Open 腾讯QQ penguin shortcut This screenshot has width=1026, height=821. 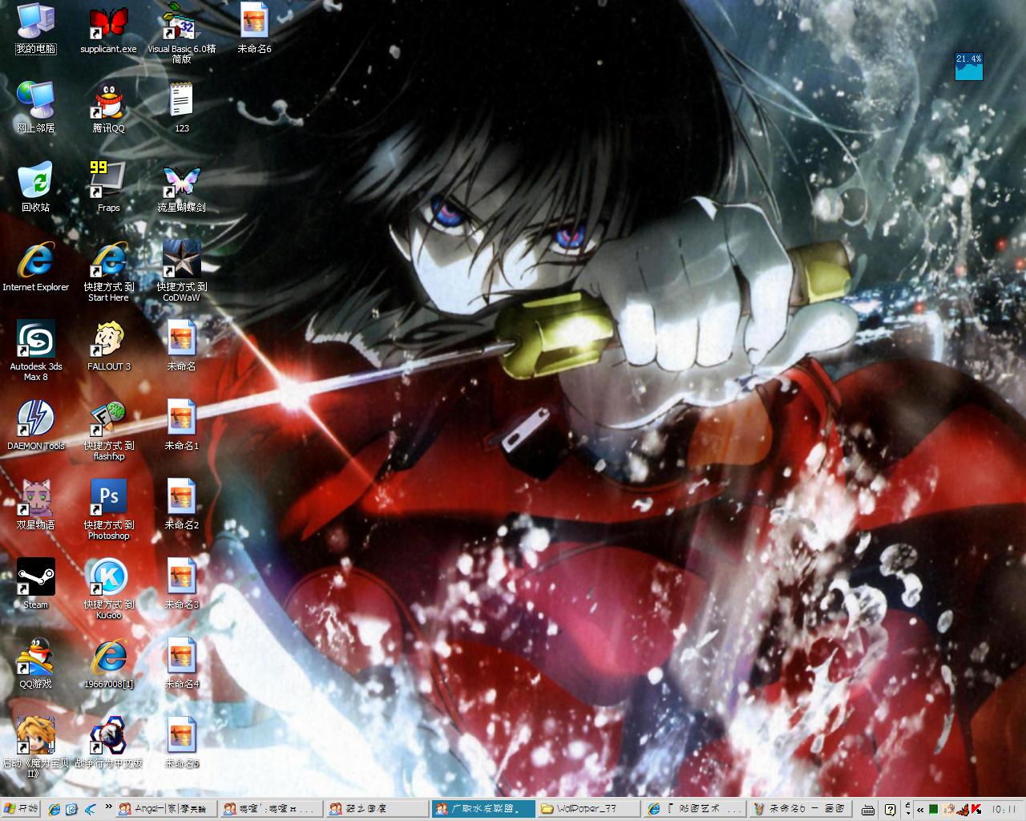point(108,107)
